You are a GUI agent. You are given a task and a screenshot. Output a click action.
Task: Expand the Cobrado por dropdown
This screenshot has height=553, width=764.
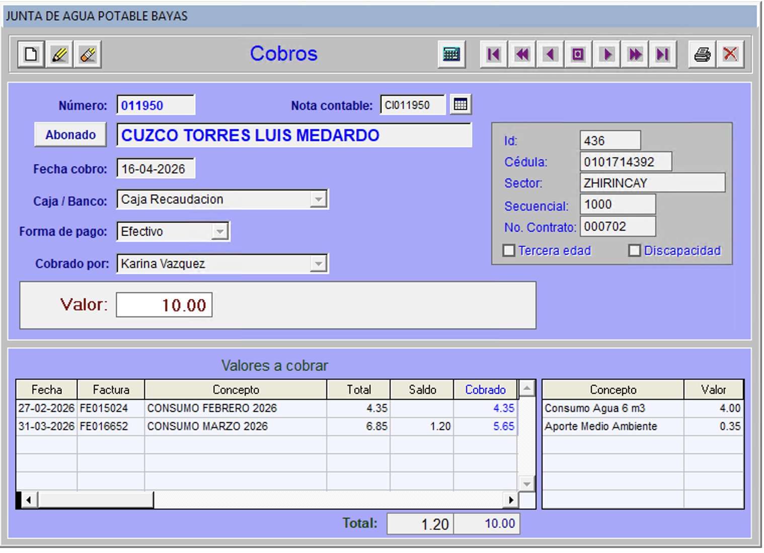(318, 264)
